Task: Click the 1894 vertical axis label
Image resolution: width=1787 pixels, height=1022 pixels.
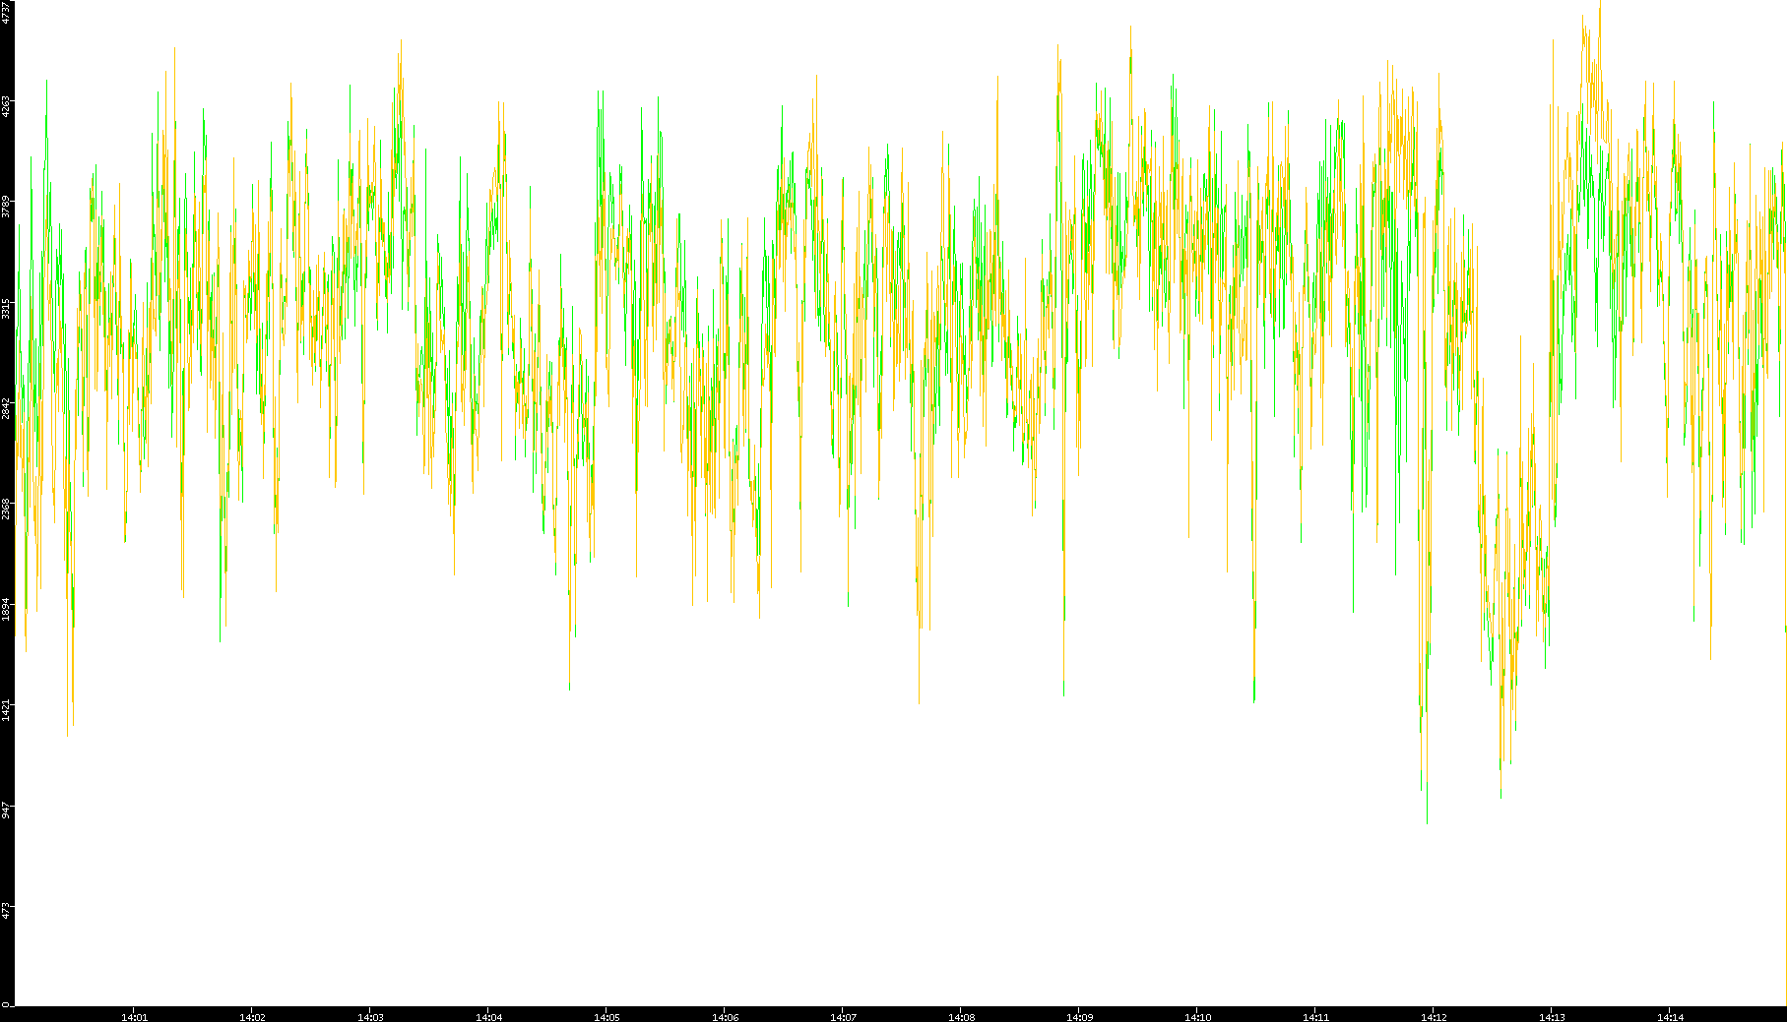Action: pyautogui.click(x=7, y=609)
